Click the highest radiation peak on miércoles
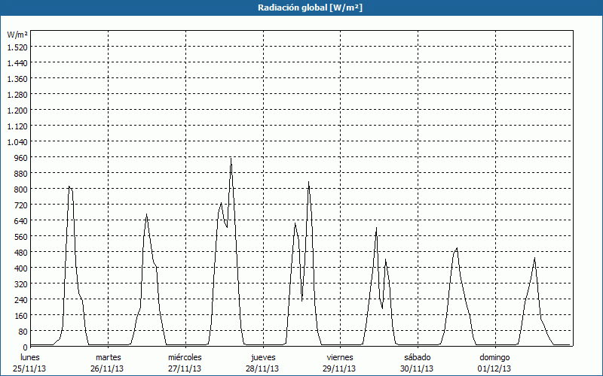The image size is (603, 376). click(x=231, y=157)
